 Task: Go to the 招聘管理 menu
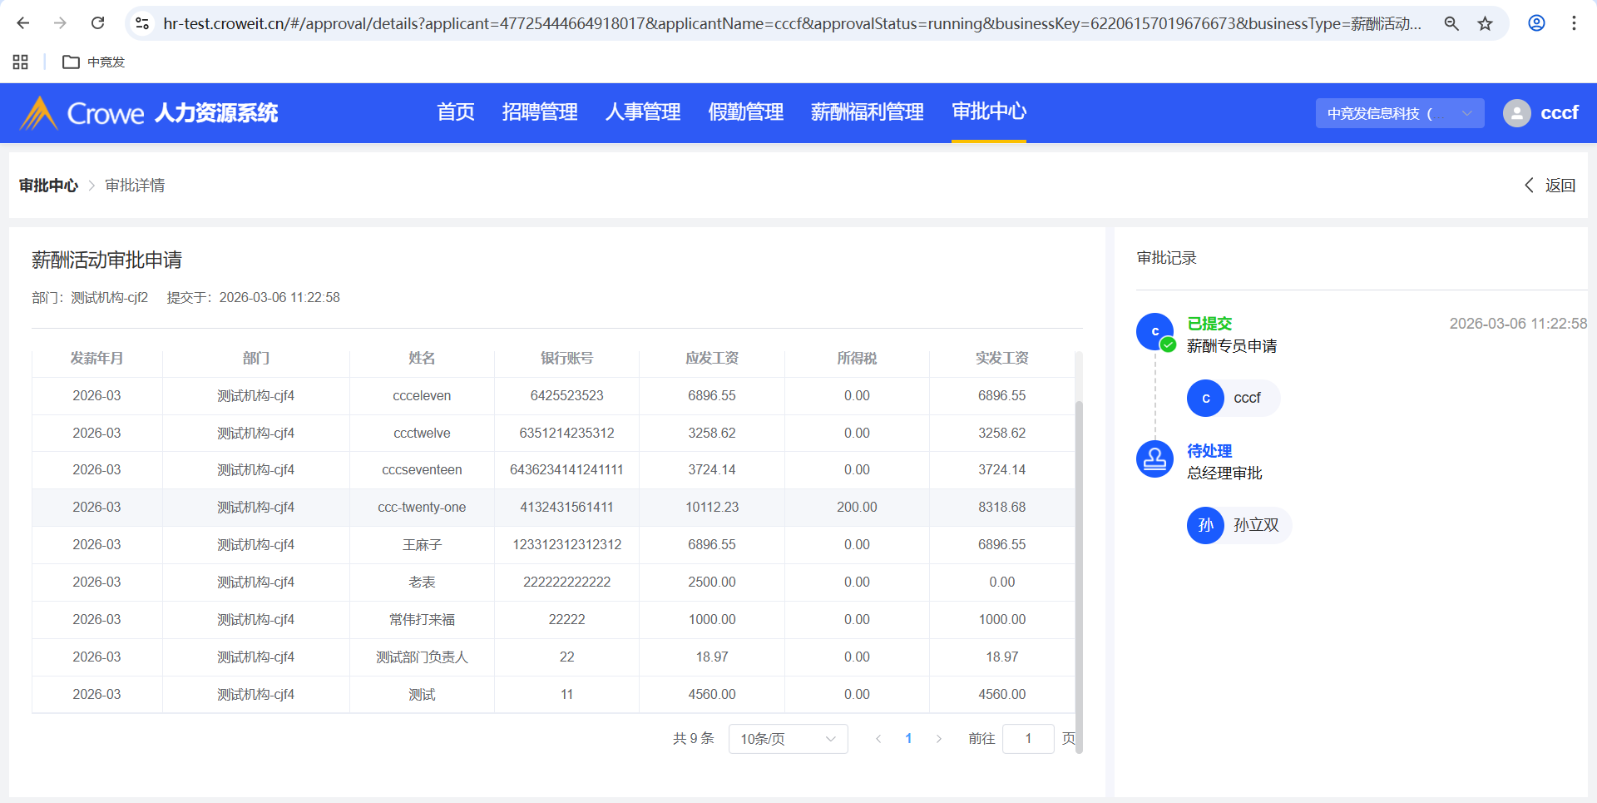tap(540, 112)
